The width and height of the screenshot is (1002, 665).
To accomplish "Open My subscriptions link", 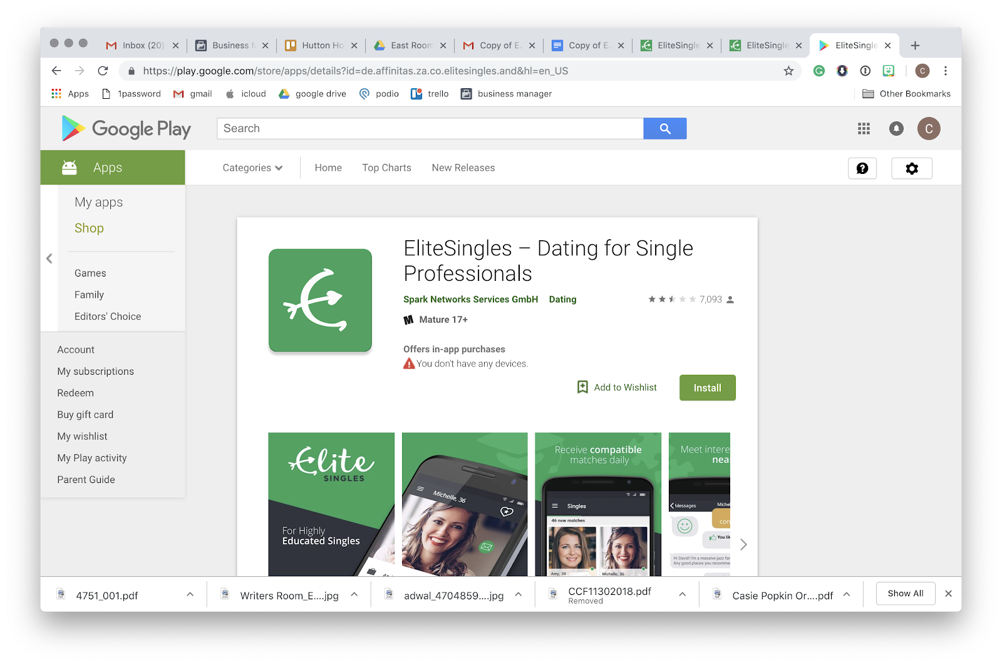I will coord(95,372).
